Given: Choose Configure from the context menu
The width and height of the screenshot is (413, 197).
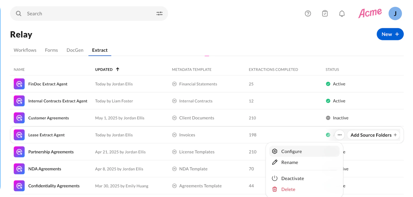Looking at the screenshot, I should pos(304,151).
